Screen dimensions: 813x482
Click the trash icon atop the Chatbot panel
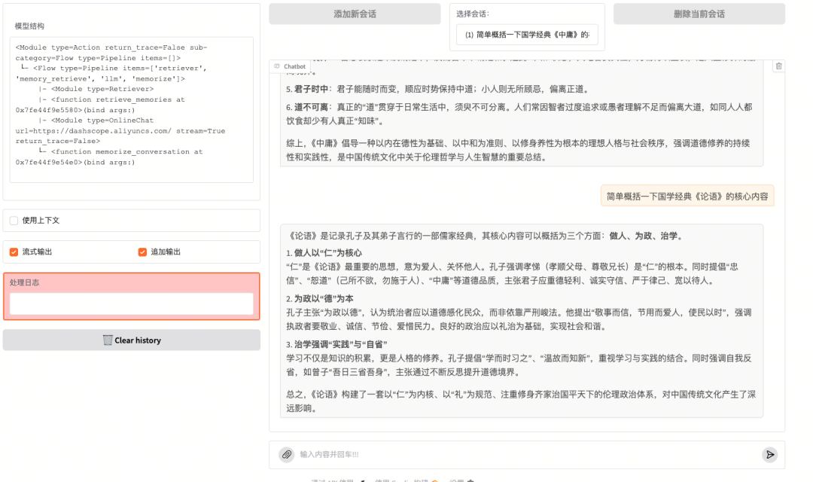pos(778,66)
